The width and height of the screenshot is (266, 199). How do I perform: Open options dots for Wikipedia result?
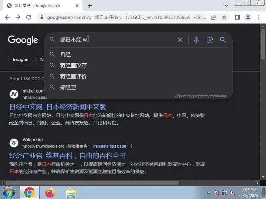(132, 146)
